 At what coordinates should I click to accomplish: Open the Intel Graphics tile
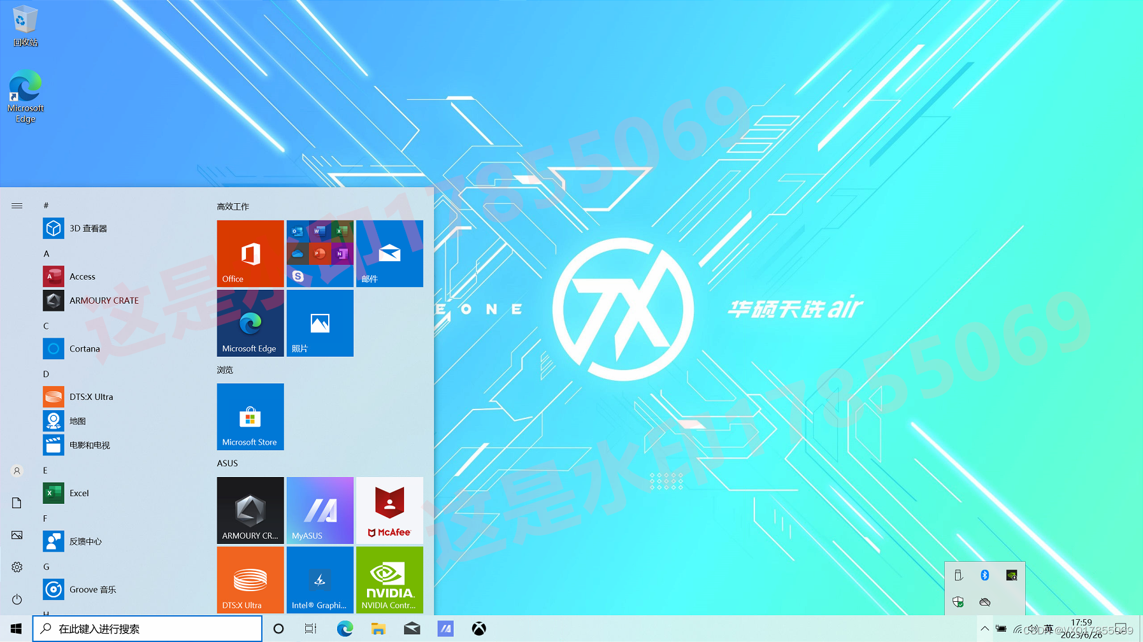[320, 580]
